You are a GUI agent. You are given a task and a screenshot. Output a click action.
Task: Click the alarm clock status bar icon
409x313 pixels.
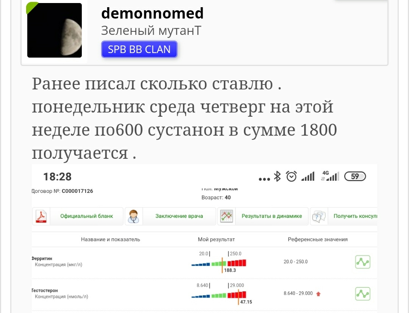[x=292, y=176]
